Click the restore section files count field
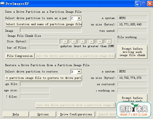Image resolution: width=153 pixels, height=119 pixels. [x=35, y=97]
